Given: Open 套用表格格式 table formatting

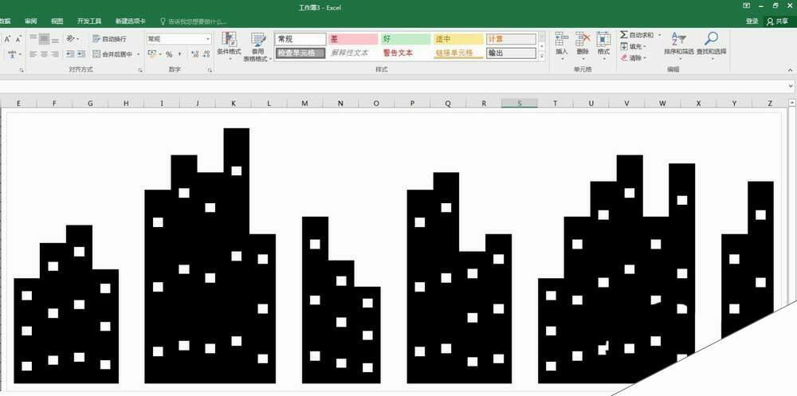Looking at the screenshot, I should (257, 46).
